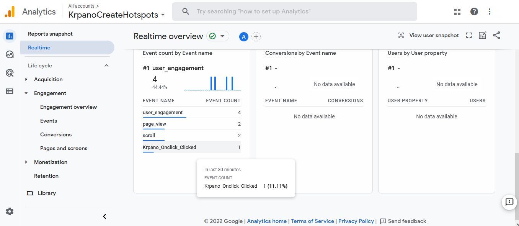The width and height of the screenshot is (519, 226).
Task: Open the customize report pencil icon
Action: [x=482, y=35]
